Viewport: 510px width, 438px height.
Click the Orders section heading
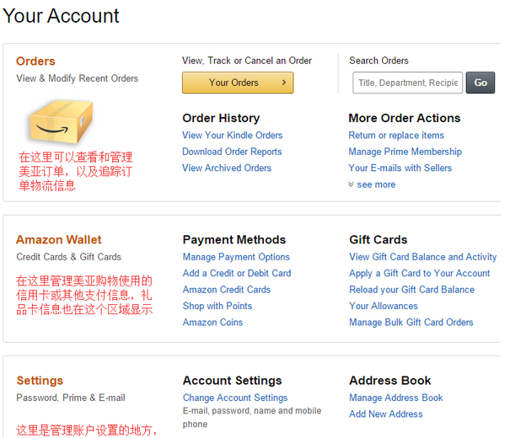point(35,61)
